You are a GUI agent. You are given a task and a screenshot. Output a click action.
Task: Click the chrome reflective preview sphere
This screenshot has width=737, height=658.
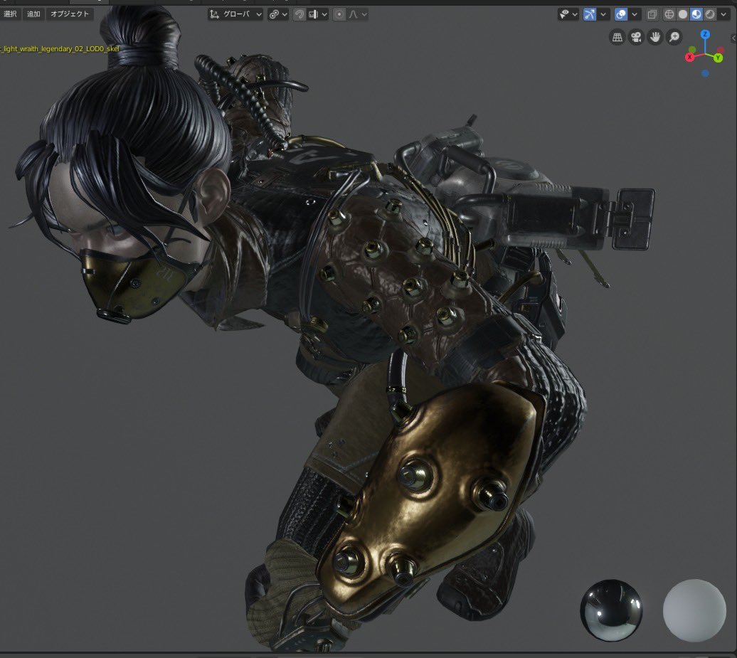coord(610,610)
